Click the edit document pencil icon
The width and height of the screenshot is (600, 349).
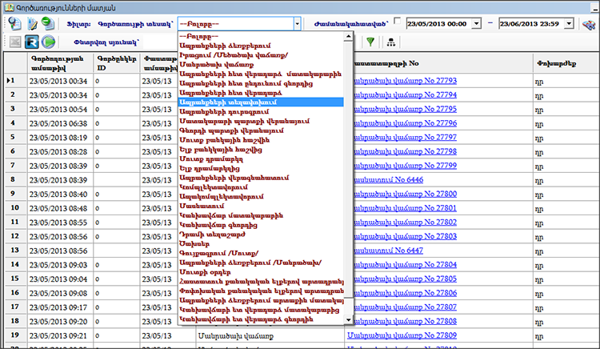[32, 24]
